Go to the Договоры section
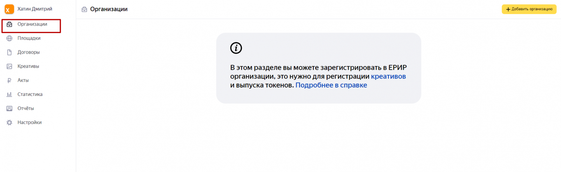561x172 pixels. coord(28,52)
